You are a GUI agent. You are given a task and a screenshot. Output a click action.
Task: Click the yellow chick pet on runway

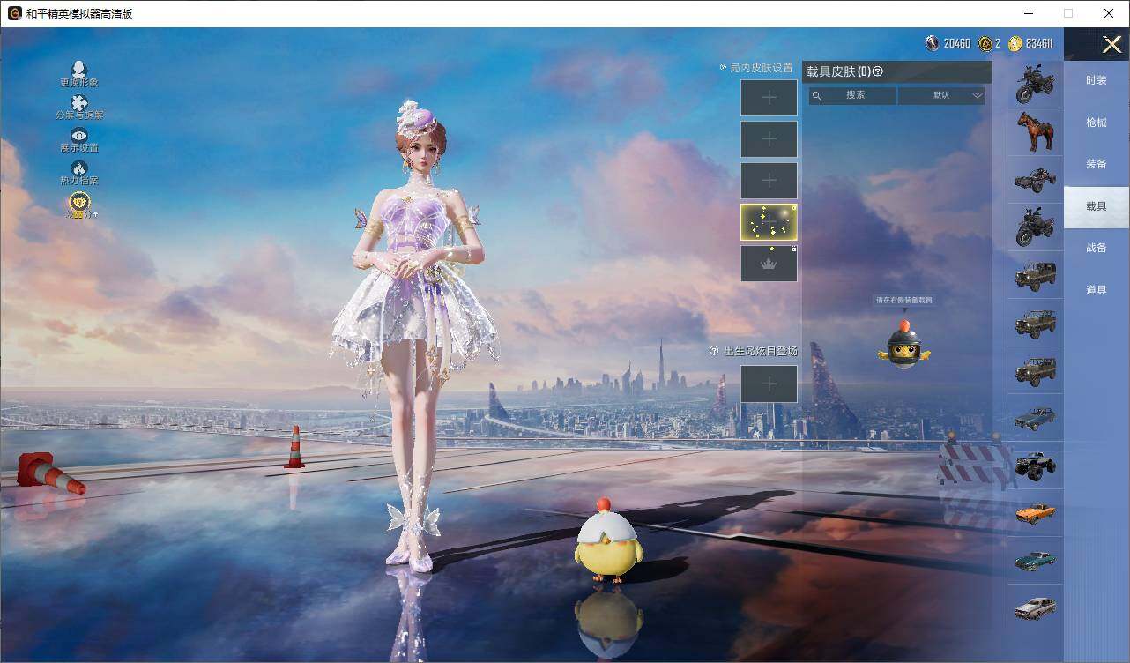[x=608, y=540]
